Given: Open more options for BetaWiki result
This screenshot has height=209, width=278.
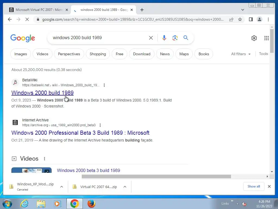Looking at the screenshot, I should (104, 85).
